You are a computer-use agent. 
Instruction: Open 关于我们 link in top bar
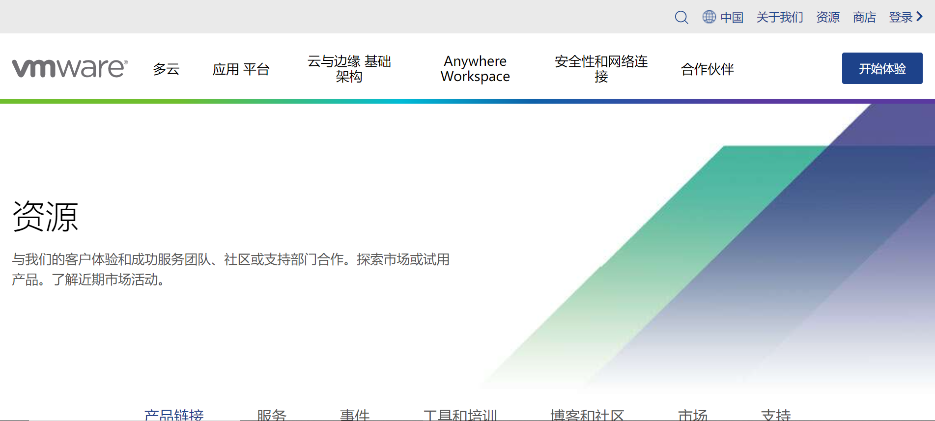coord(780,17)
